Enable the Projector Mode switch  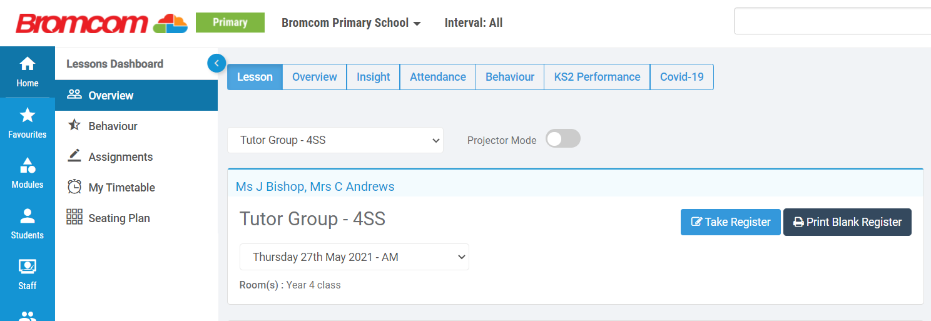[x=562, y=139]
